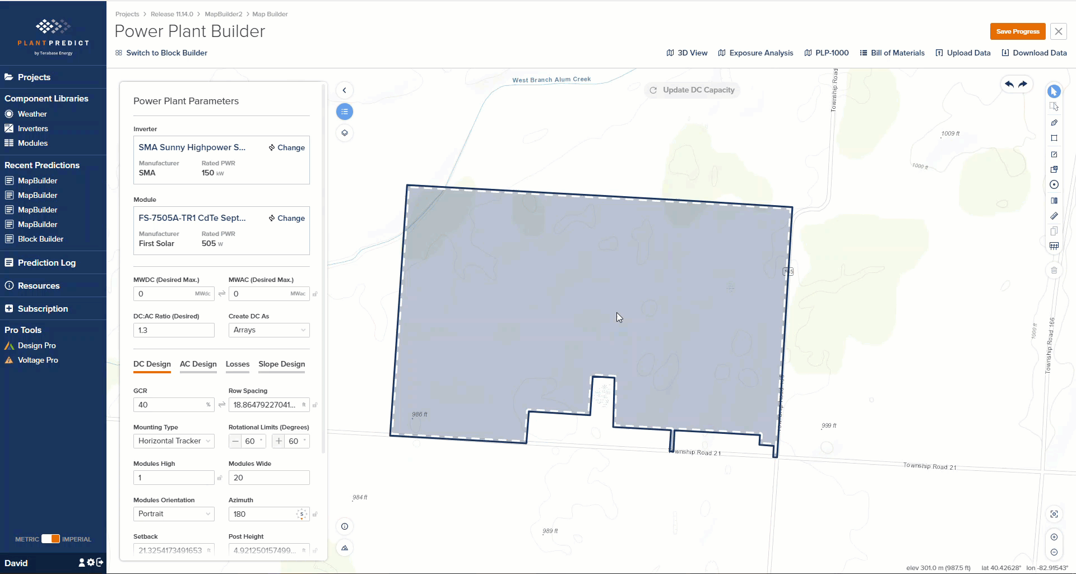Select the edit shape tool
The height and width of the screenshot is (574, 1076).
tap(1054, 154)
